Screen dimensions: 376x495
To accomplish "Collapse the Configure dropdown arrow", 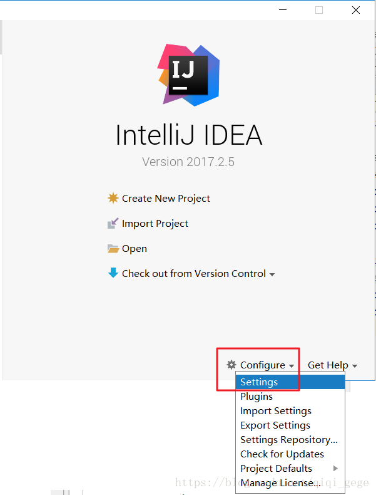I will pyautogui.click(x=292, y=366).
